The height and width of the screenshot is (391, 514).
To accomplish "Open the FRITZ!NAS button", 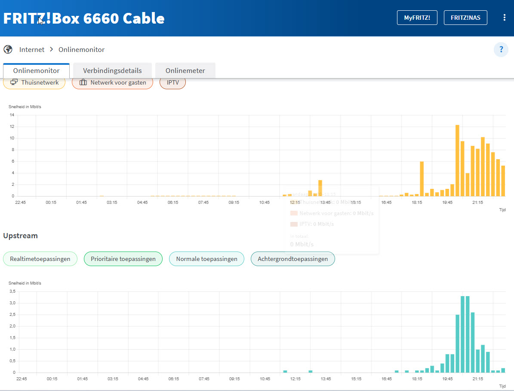I will click(x=465, y=18).
